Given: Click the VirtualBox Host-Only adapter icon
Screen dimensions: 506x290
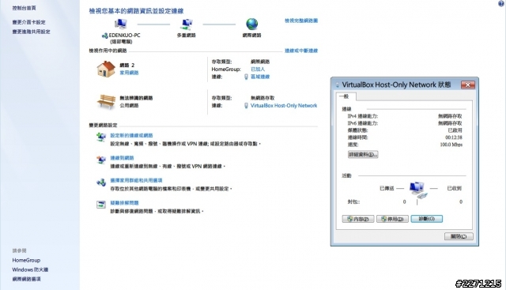Looking at the screenshot, I should coord(246,105).
